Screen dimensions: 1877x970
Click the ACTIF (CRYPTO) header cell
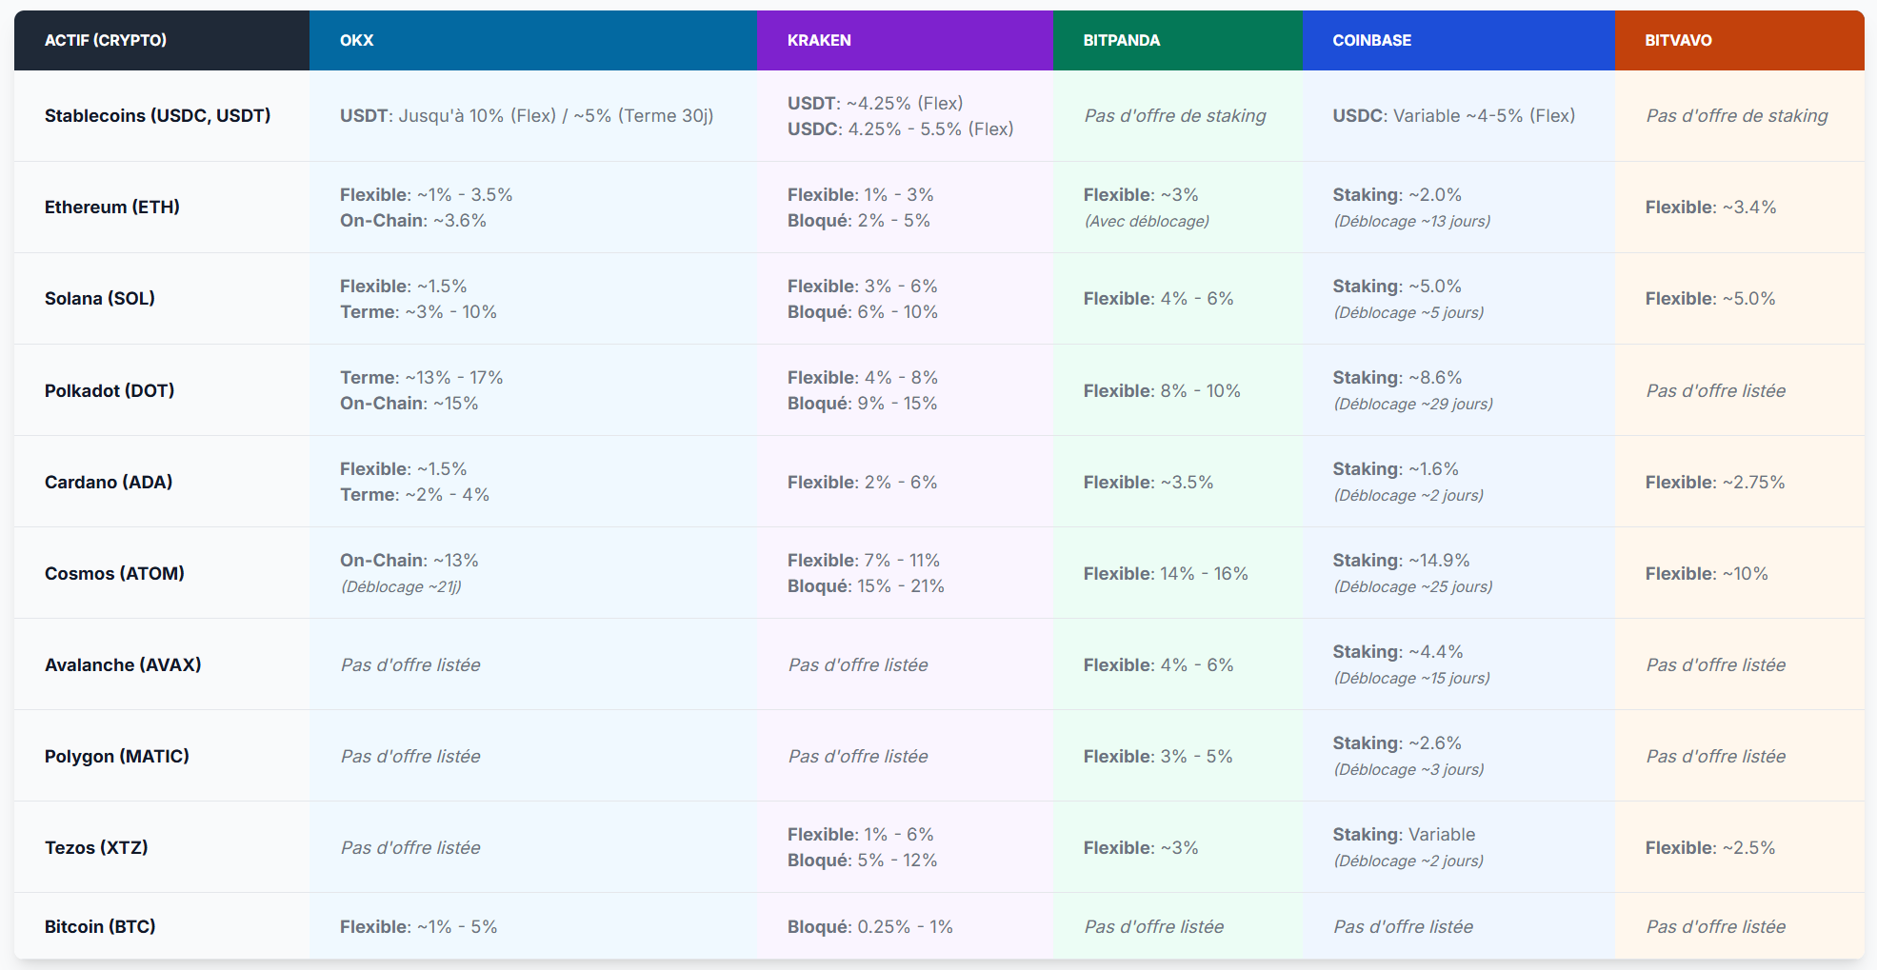click(x=162, y=40)
